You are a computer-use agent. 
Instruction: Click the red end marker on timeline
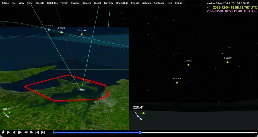pos(256,132)
